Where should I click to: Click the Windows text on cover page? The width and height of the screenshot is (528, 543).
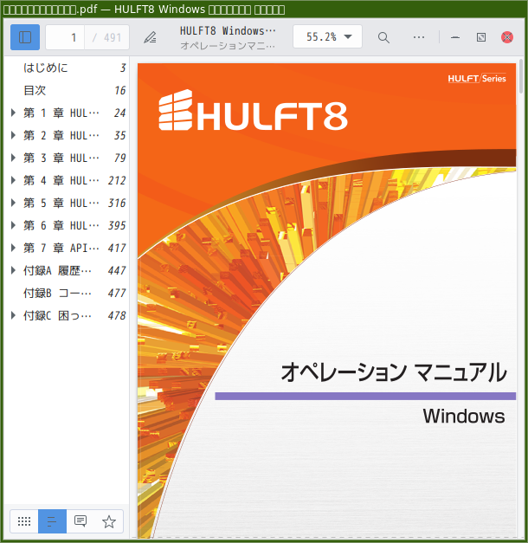pyautogui.click(x=464, y=416)
